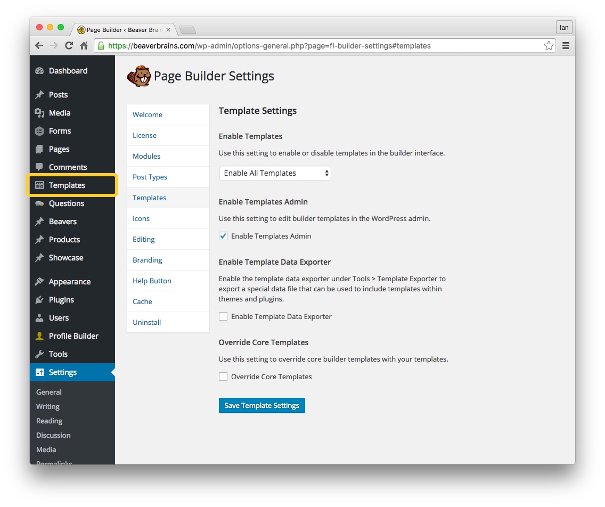Open the Help Button settings tab

168,281
